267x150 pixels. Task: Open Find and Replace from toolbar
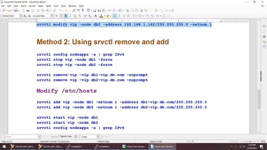pyautogui.click(x=74, y=10)
